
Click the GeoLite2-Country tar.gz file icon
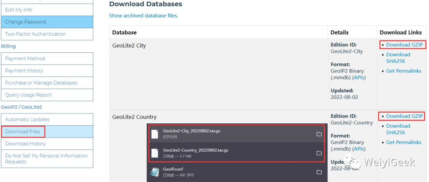point(155,153)
